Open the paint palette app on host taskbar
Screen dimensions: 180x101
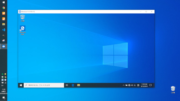[x=4, y=41]
